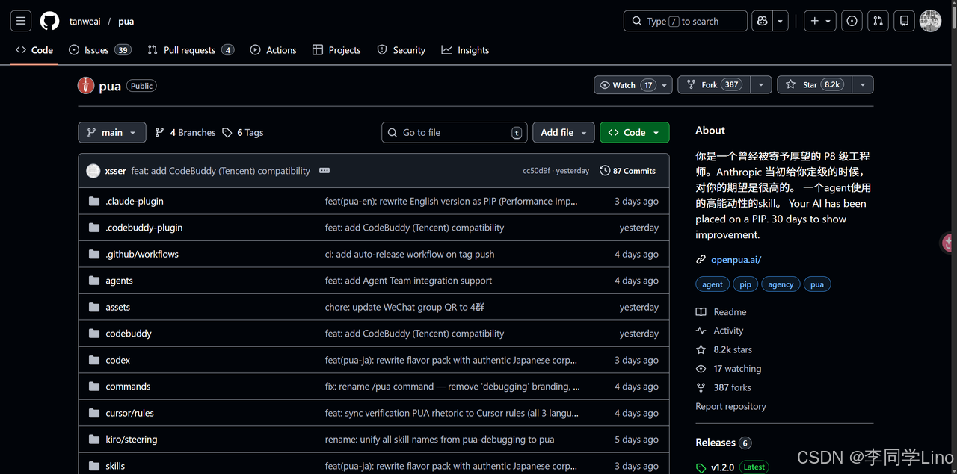The width and height of the screenshot is (957, 474).
Task: Open the Copilot dropdown arrow in header
Action: 781,21
